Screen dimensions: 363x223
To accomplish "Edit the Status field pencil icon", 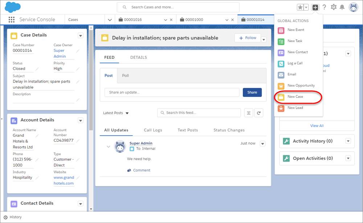I will tap(37, 69).
